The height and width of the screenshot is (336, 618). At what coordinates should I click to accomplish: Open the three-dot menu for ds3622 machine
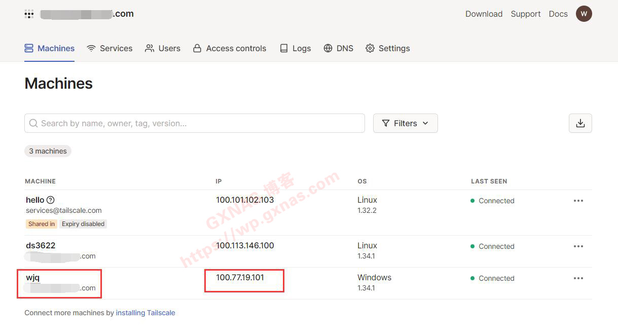click(x=578, y=246)
